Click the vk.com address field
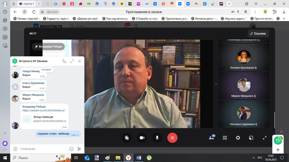 [52, 12]
